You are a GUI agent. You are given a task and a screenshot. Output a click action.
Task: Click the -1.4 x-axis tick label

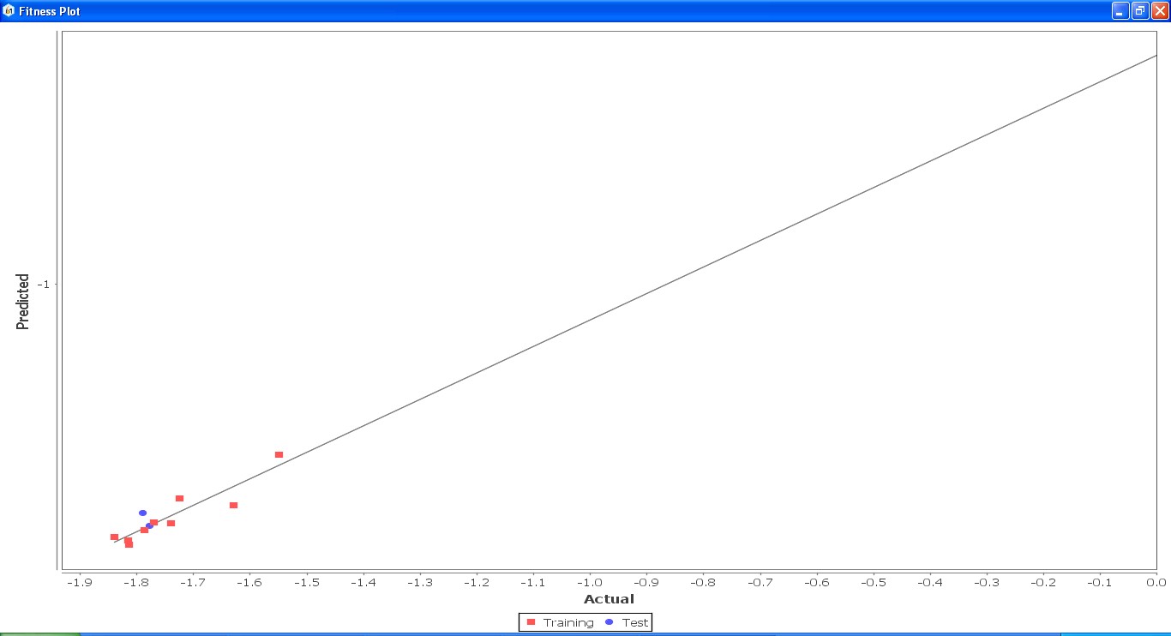(363, 583)
